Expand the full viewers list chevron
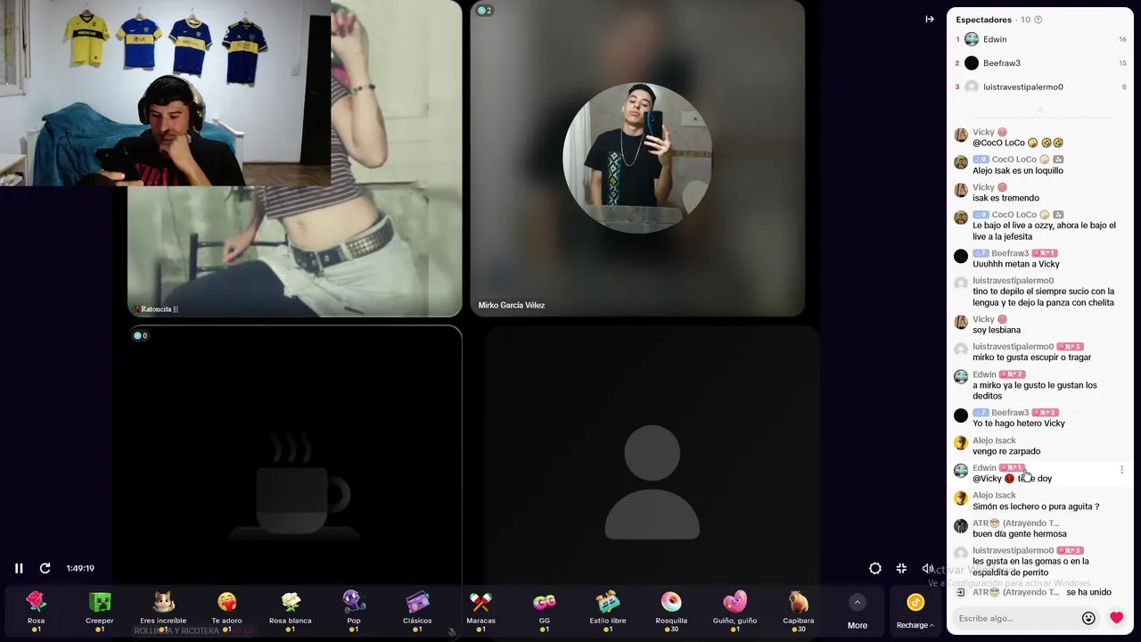 (x=1039, y=111)
